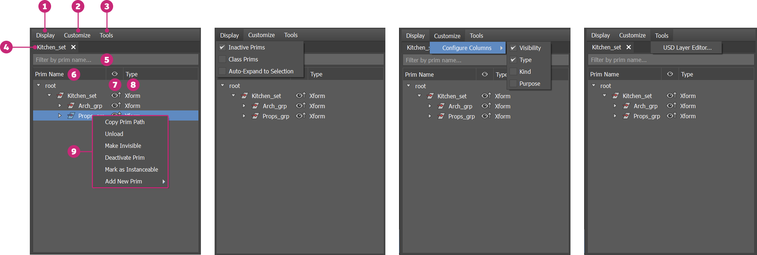The height and width of the screenshot is (255, 757).
Task: Collapse the root node in the fourth panel
Action: [593, 86]
